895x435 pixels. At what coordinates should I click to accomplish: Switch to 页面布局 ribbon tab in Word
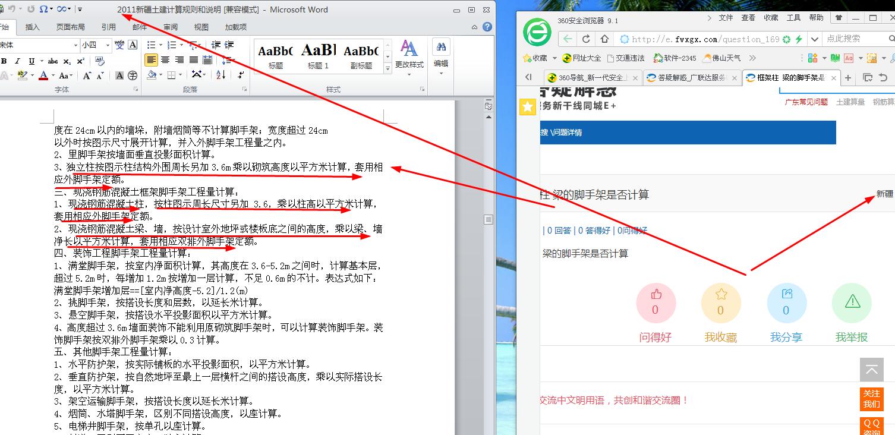70,27
